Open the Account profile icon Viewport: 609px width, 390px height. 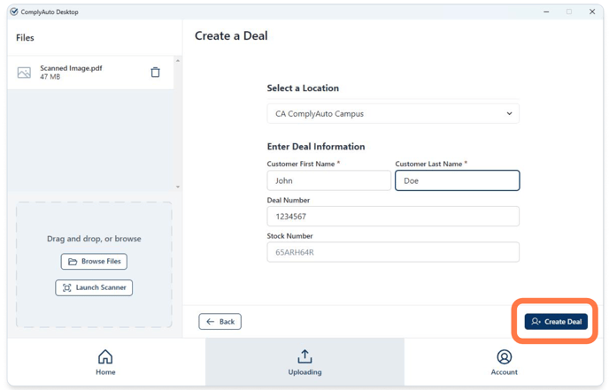[504, 356]
